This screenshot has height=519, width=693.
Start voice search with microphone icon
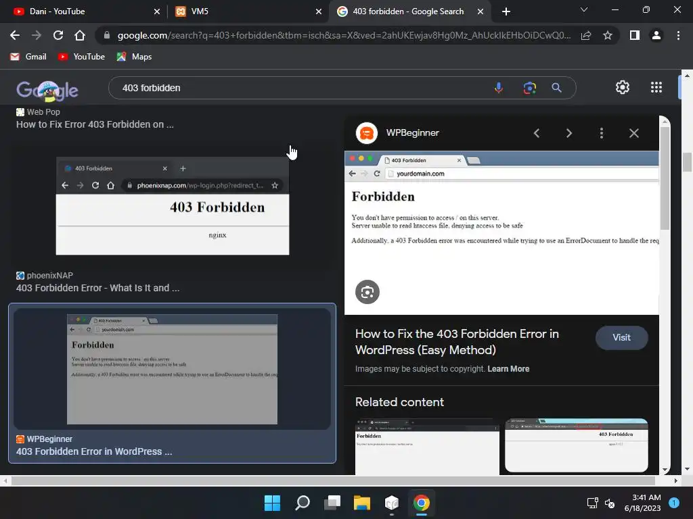[499, 88]
